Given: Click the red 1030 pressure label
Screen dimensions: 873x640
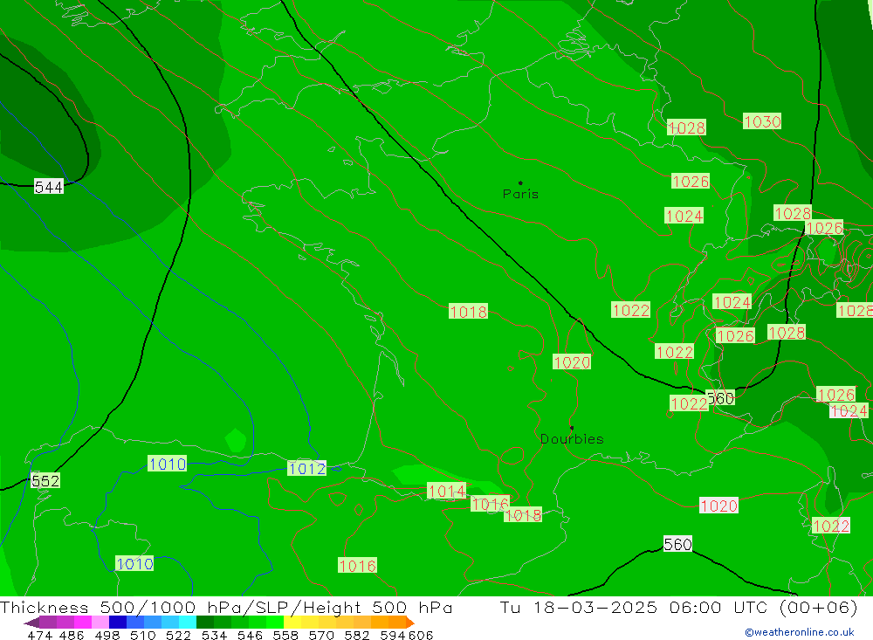Looking at the screenshot, I should [x=762, y=121].
